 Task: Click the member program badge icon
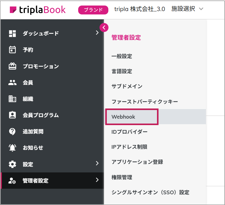click(12, 115)
